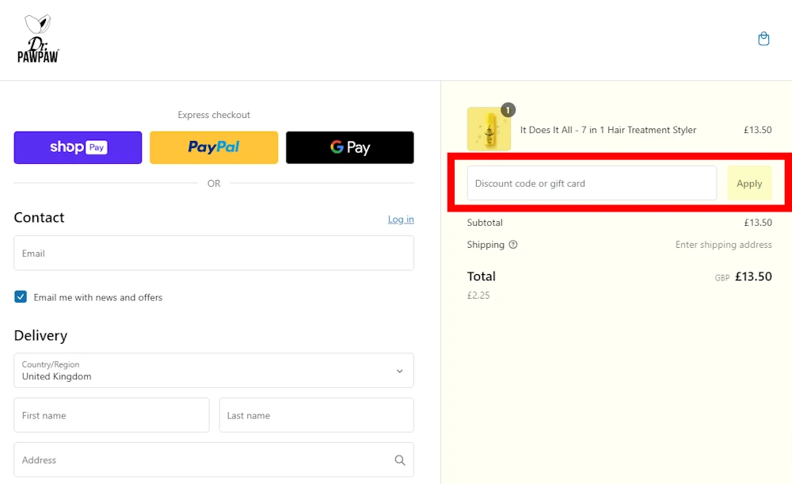Click the Dr. PawPaw logo
This screenshot has width=792, height=484.
[38, 39]
